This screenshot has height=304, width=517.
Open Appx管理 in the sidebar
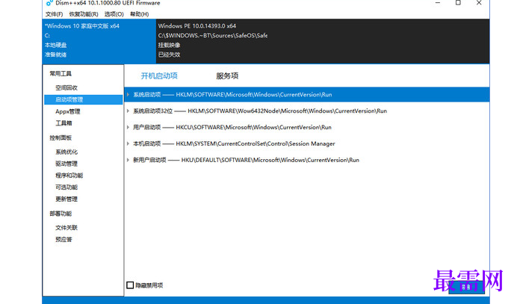click(67, 111)
